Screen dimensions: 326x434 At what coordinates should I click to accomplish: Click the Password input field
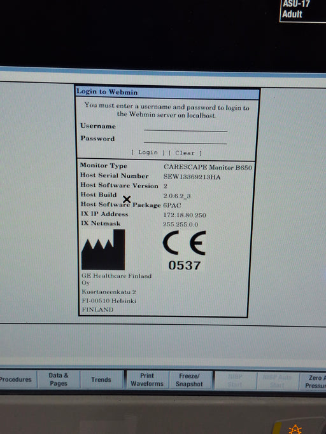pyautogui.click(x=185, y=140)
